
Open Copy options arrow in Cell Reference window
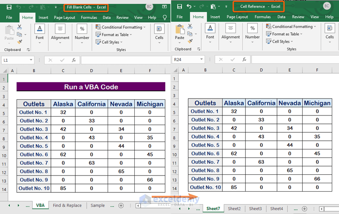tap(196, 34)
